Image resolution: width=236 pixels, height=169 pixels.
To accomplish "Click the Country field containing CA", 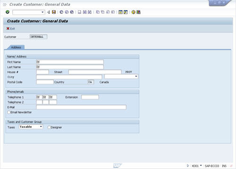I will [91, 82].
